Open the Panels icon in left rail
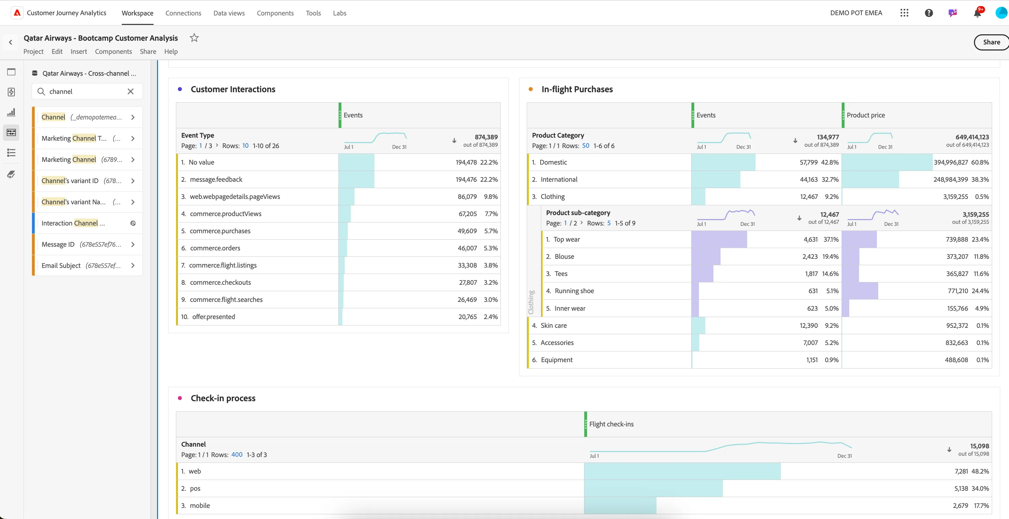The image size is (1009, 519). (x=11, y=72)
